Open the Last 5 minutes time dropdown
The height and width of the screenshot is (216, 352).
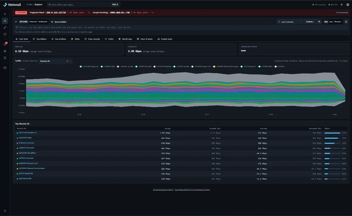click(x=290, y=22)
